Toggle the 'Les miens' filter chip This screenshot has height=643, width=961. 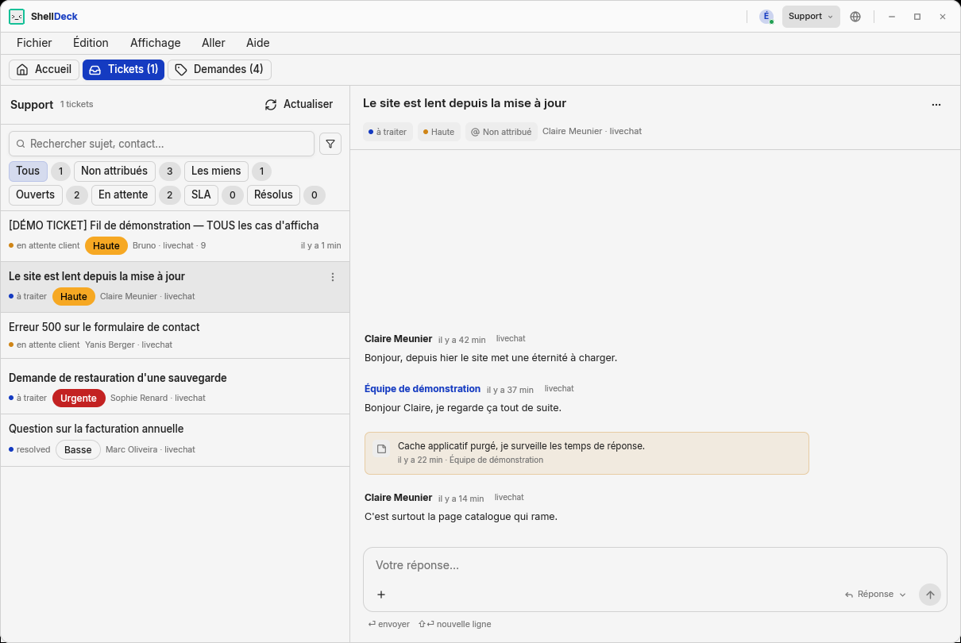click(x=216, y=171)
